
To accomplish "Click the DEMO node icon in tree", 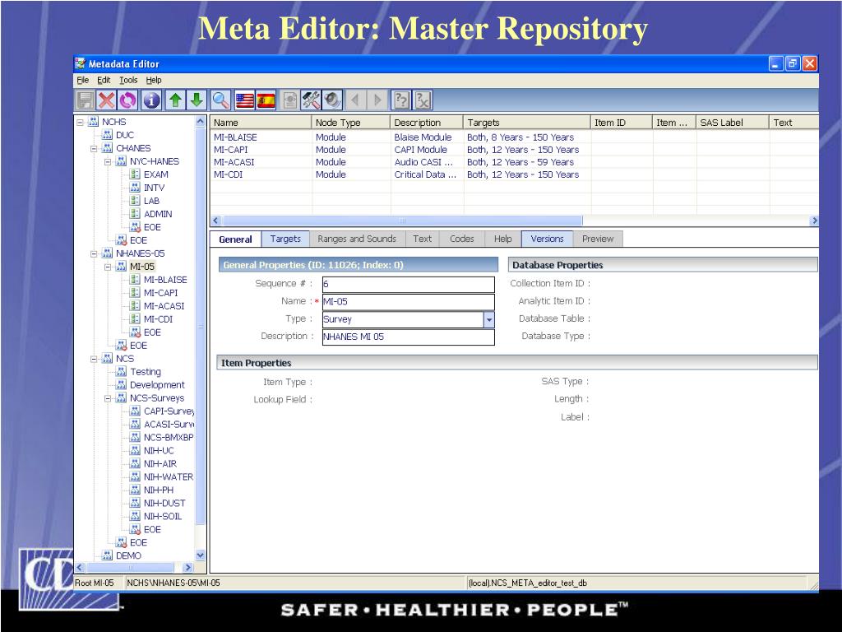I will tap(108, 555).
